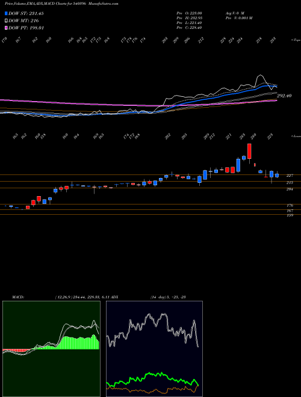The height and width of the screenshot is (397, 301).
Task: Select the 'DOW ST: 231.45' legend text
Action: click(x=26, y=14)
